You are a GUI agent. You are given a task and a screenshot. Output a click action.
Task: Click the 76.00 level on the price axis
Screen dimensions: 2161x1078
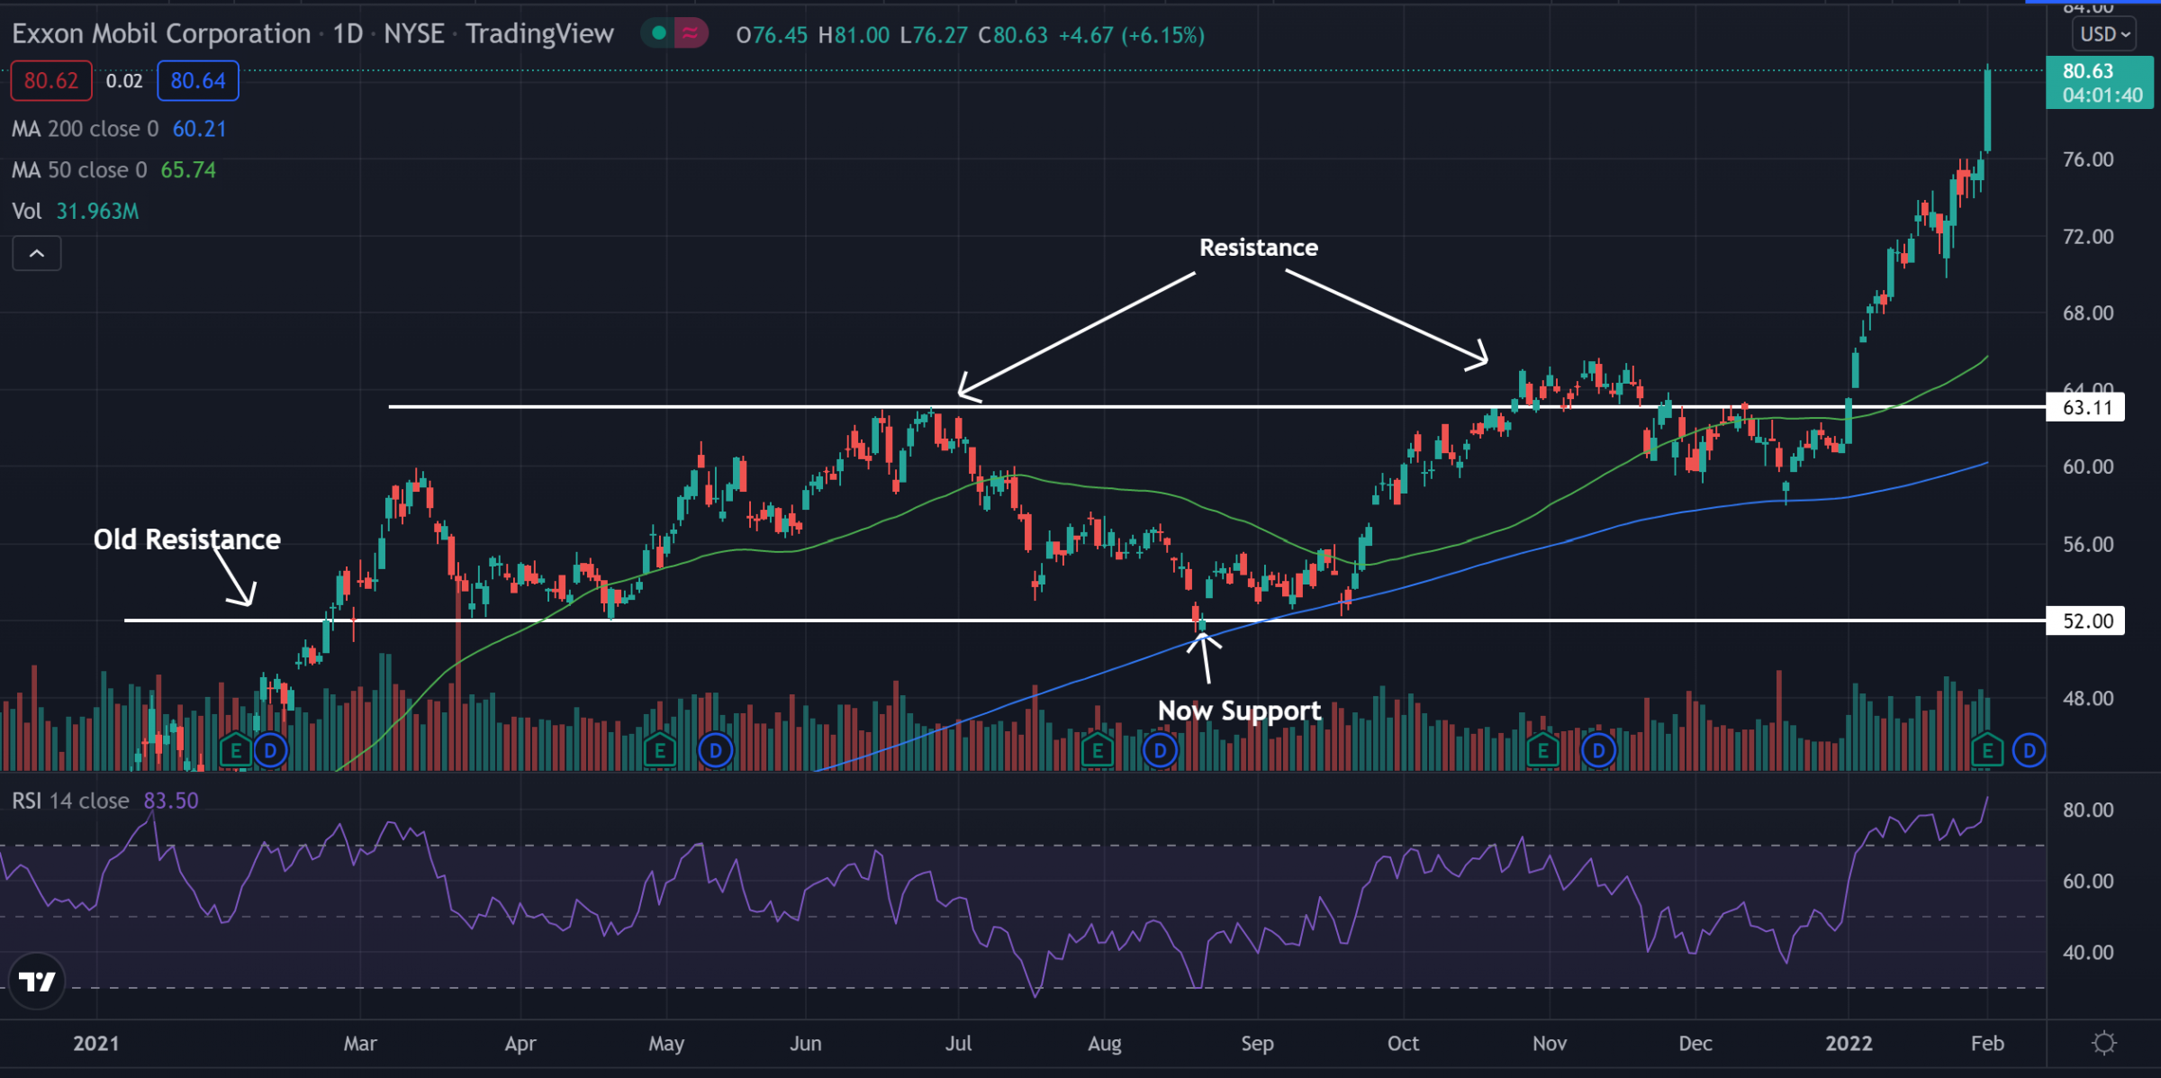2088,159
